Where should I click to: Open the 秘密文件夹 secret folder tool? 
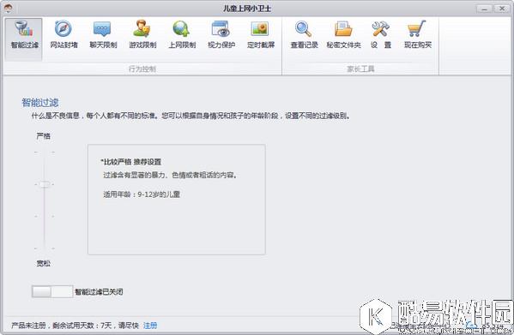[343, 35]
